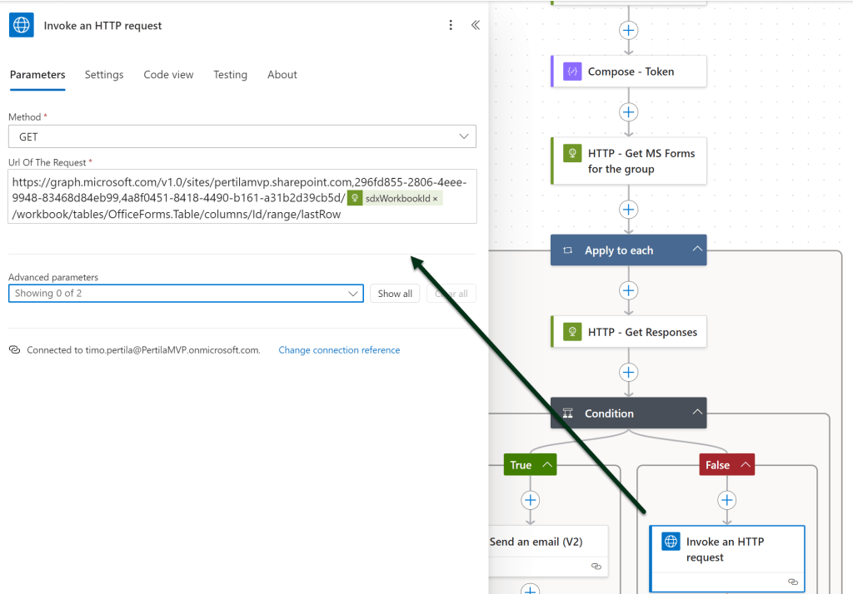The height and width of the screenshot is (594, 853).
Task: Switch to the Settings tab
Action: point(104,75)
